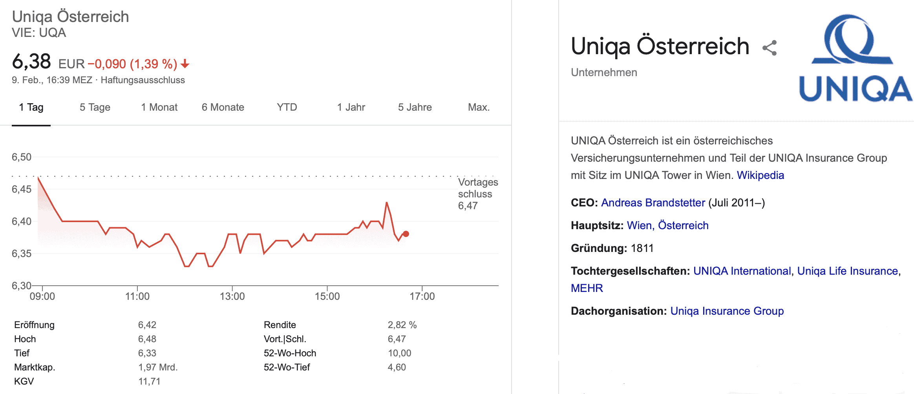914x394 pixels.
Task: Click the UNIQA International subsidiary link
Action: [742, 271]
